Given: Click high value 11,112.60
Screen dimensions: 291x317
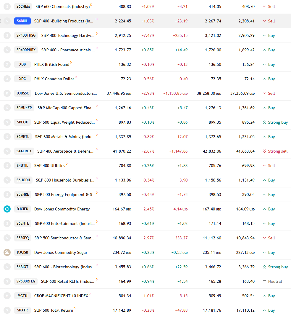Looking at the screenshot, I should click(212, 238).
